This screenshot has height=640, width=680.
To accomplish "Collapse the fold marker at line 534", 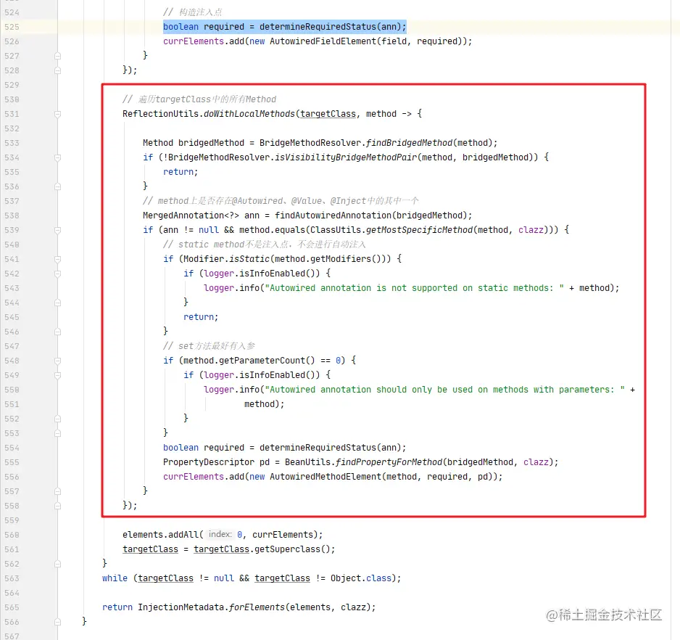I will click(58, 157).
